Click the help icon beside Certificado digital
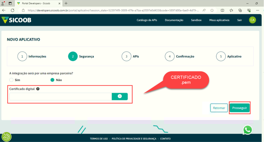Viewport: 264px width, 142px height. tap(38, 89)
